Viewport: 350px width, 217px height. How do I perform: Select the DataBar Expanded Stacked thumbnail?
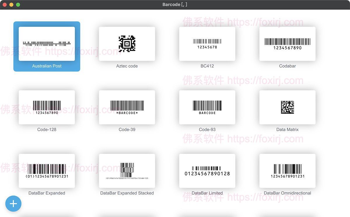[127, 171]
